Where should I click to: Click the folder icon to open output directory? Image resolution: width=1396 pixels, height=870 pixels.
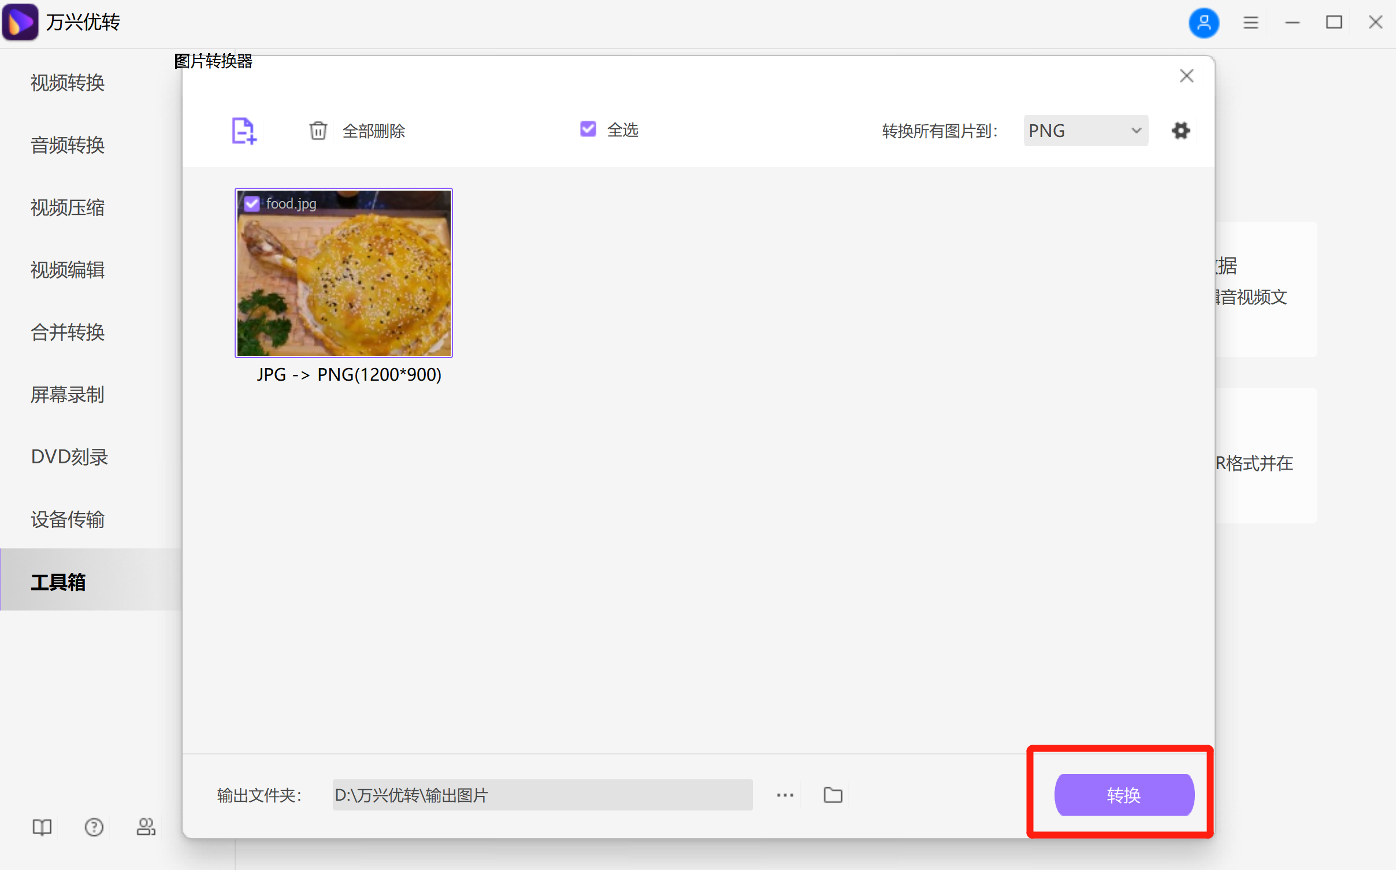pos(832,795)
